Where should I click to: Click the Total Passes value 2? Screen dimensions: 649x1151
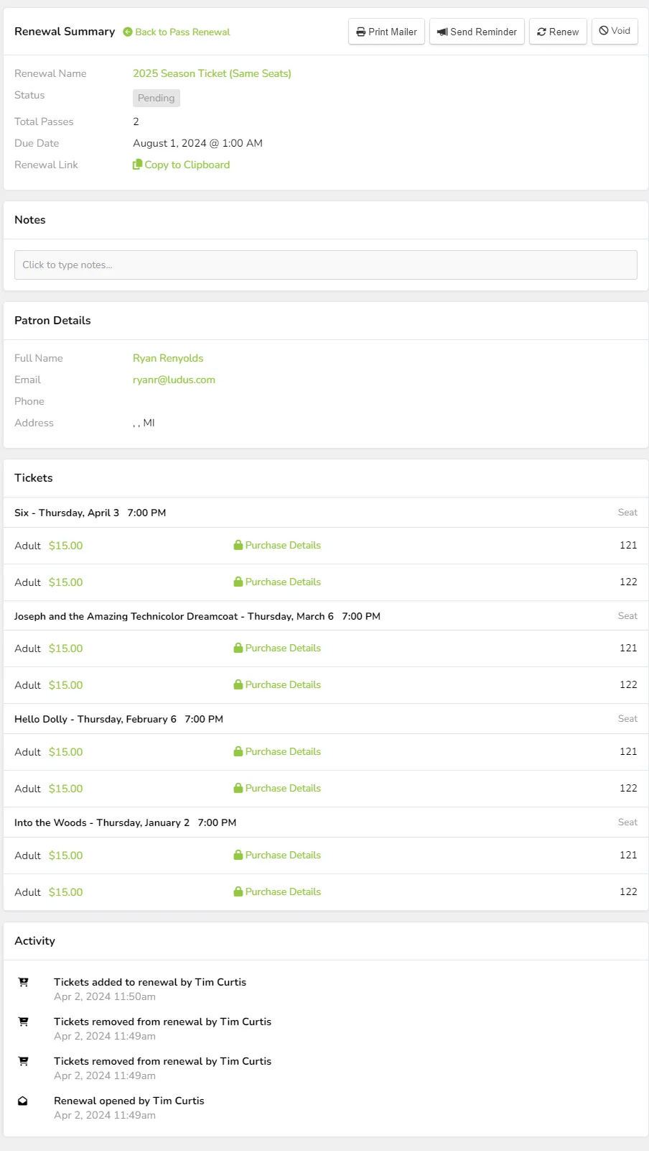pyautogui.click(x=136, y=121)
